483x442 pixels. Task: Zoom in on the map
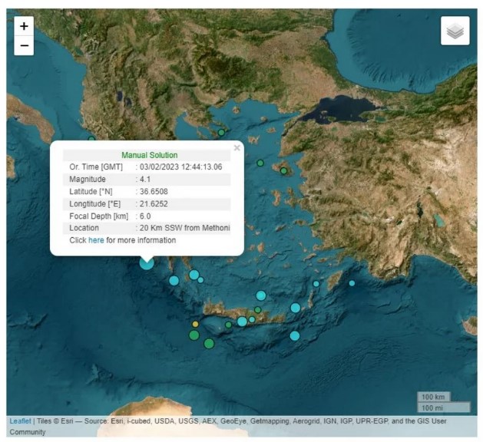pyautogui.click(x=24, y=26)
